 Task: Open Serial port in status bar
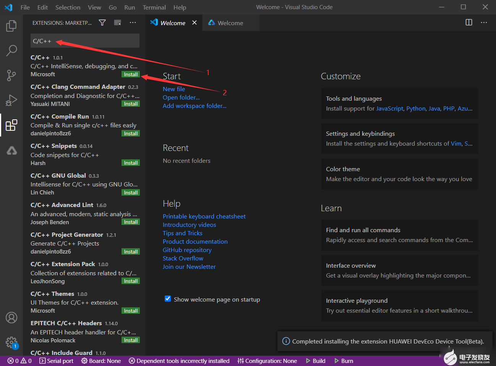56,361
